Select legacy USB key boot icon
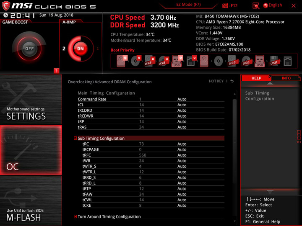This screenshot has width=302, height=226. click(260, 61)
